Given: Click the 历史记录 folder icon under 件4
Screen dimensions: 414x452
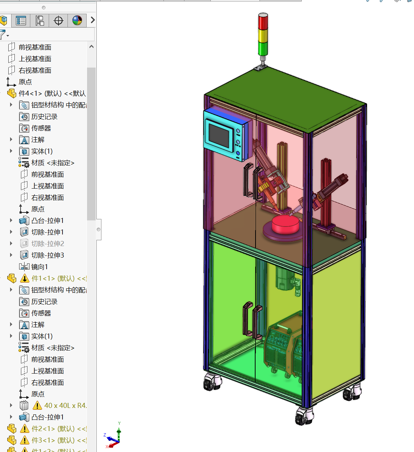Looking at the screenshot, I should [x=24, y=117].
